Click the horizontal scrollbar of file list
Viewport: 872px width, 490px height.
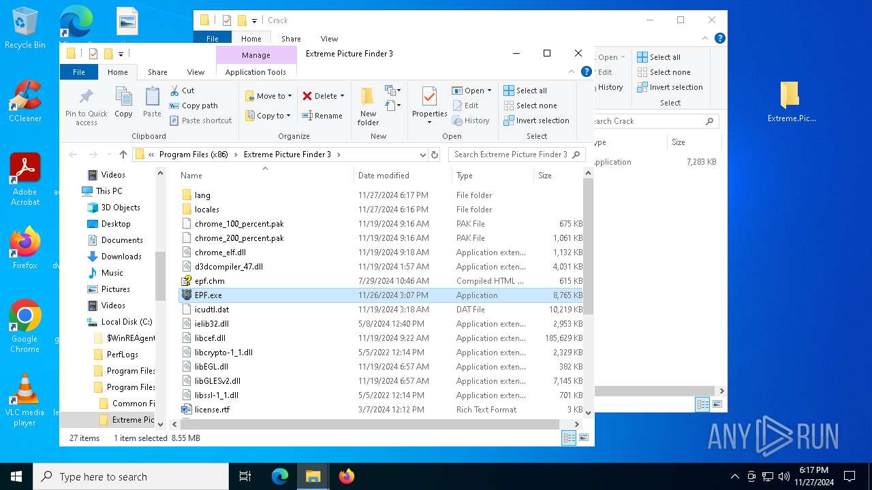[370, 424]
